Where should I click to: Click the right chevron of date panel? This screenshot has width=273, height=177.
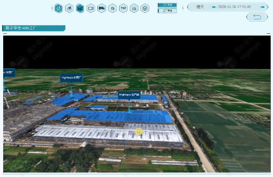pos(268,7)
